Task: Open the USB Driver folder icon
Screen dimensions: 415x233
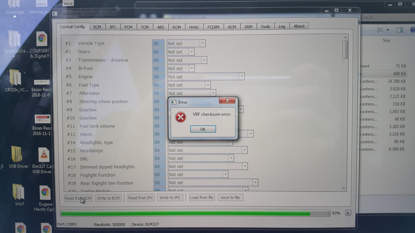Action: 18,157
